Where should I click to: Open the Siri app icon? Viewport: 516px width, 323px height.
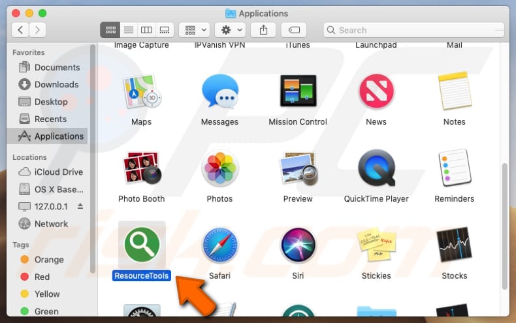coord(298,247)
